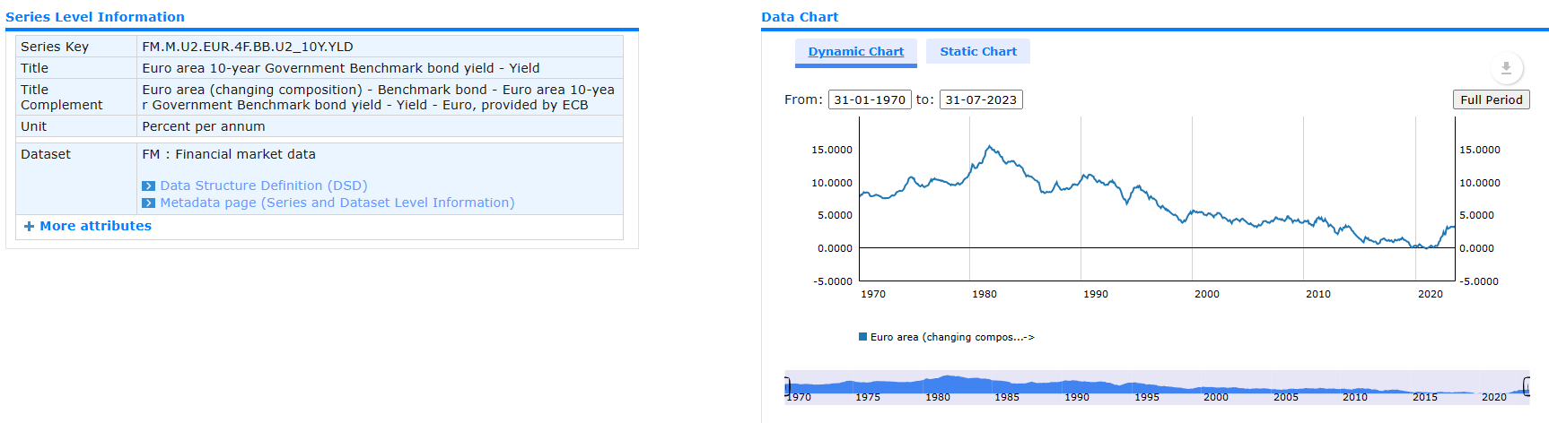Click the chart download icon
Screen dimensions: 1549x423
pyautogui.click(x=1506, y=68)
